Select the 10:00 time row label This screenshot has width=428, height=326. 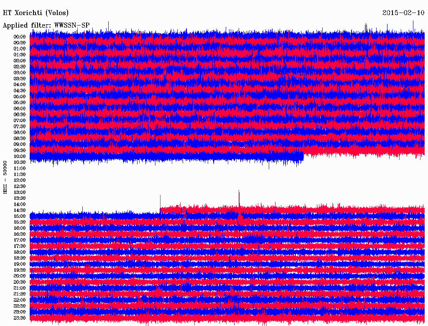pyautogui.click(x=20, y=156)
